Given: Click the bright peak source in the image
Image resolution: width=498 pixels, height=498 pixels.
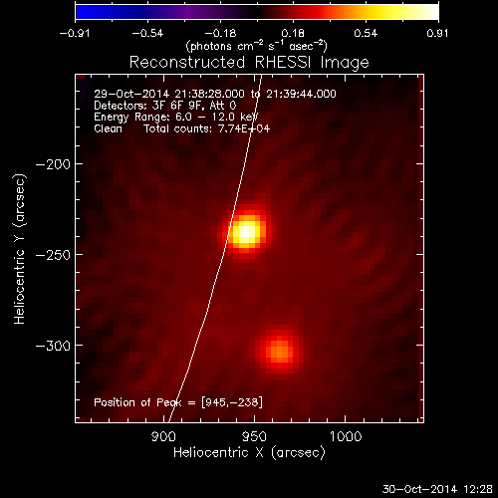Looking at the screenshot, I should tap(246, 232).
